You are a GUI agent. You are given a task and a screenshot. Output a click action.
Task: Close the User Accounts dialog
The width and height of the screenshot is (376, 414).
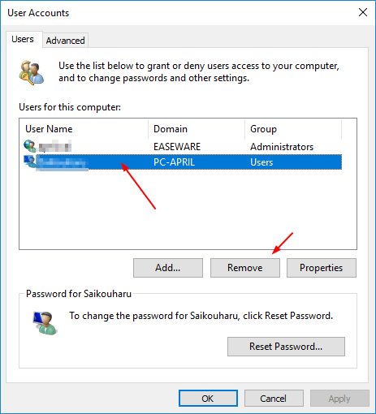[363, 12]
